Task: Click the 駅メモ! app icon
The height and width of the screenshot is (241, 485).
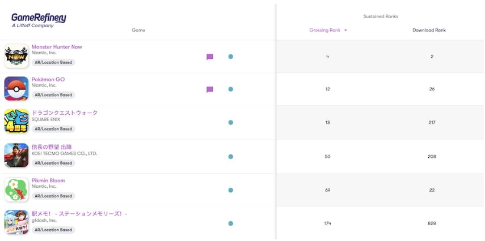Action: [x=16, y=222]
